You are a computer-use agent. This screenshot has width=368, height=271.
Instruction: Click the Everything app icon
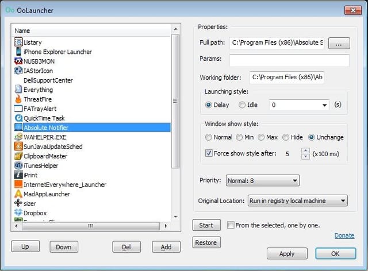[18, 90]
